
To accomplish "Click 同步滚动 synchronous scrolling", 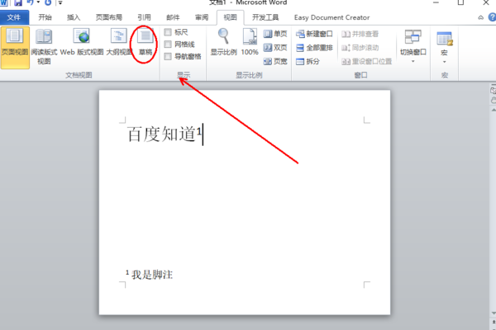I will pyautogui.click(x=360, y=48).
